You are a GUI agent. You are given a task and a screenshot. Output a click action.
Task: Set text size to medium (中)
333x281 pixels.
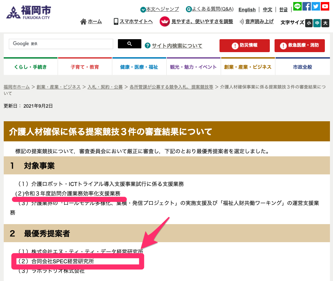coord(317,23)
